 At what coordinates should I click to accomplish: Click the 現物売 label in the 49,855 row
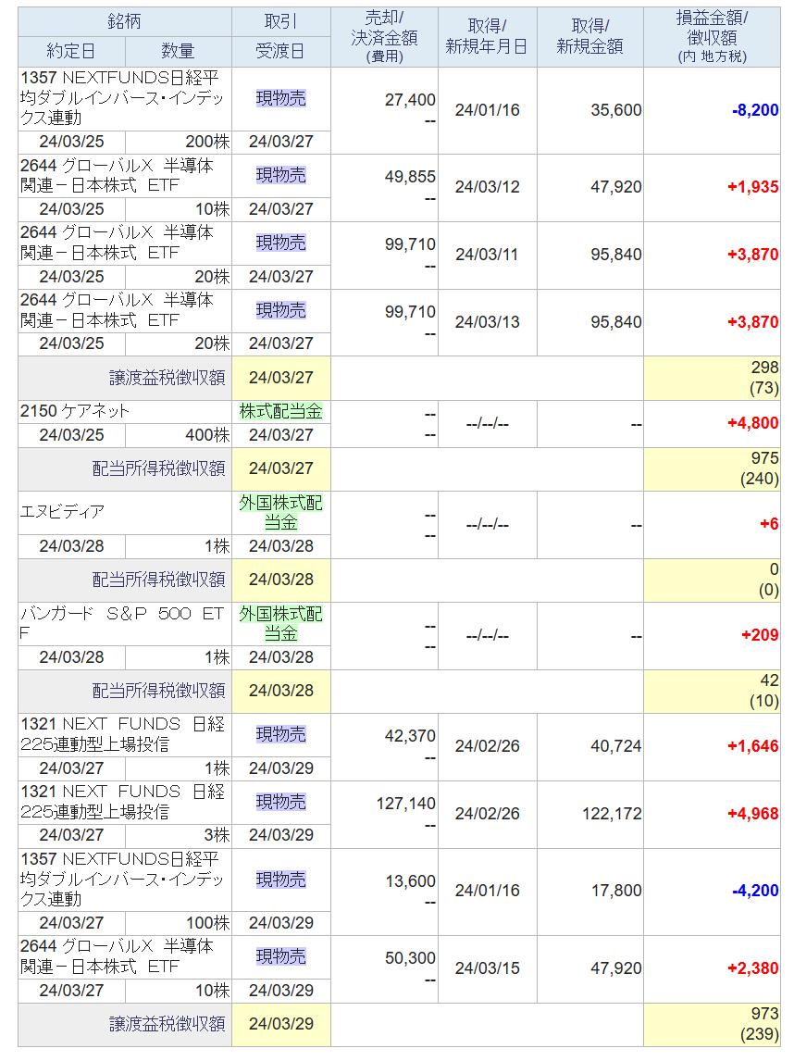(280, 176)
